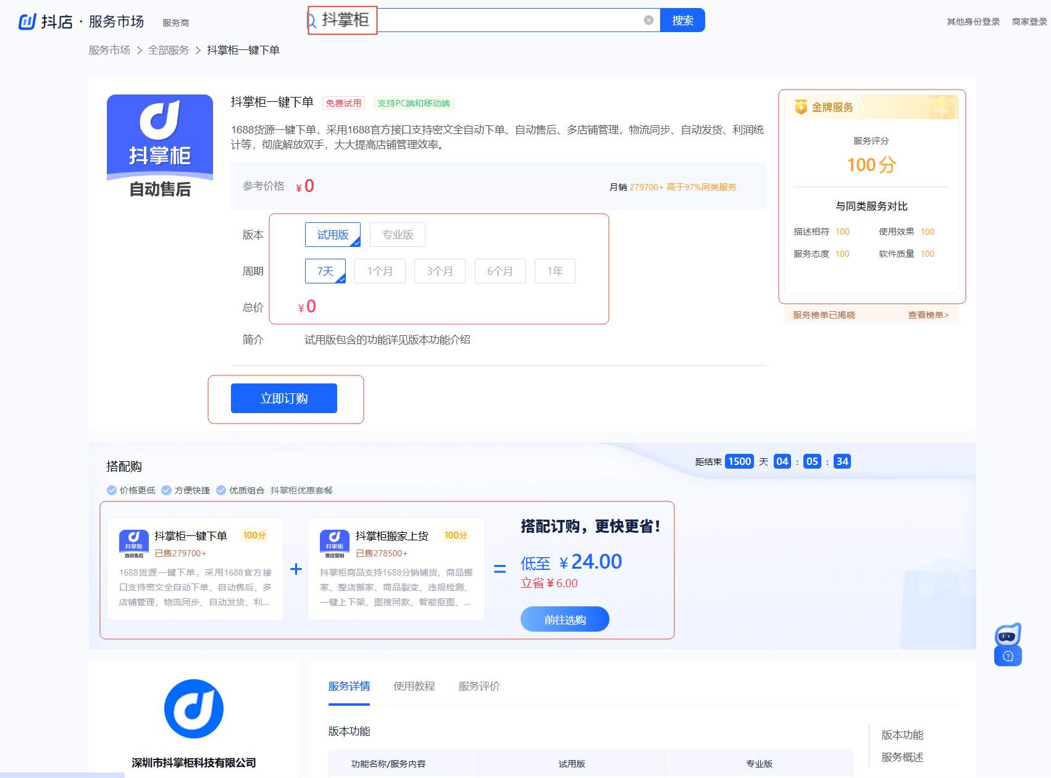1051x778 pixels.
Task: Switch to the 服务详情 tab
Action: pyautogui.click(x=349, y=686)
